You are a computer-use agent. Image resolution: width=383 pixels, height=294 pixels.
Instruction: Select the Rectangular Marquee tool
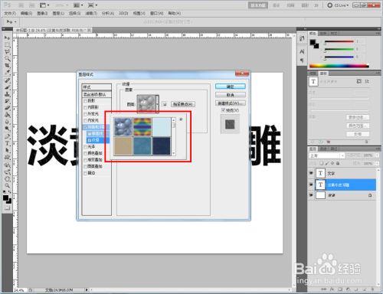7,45
